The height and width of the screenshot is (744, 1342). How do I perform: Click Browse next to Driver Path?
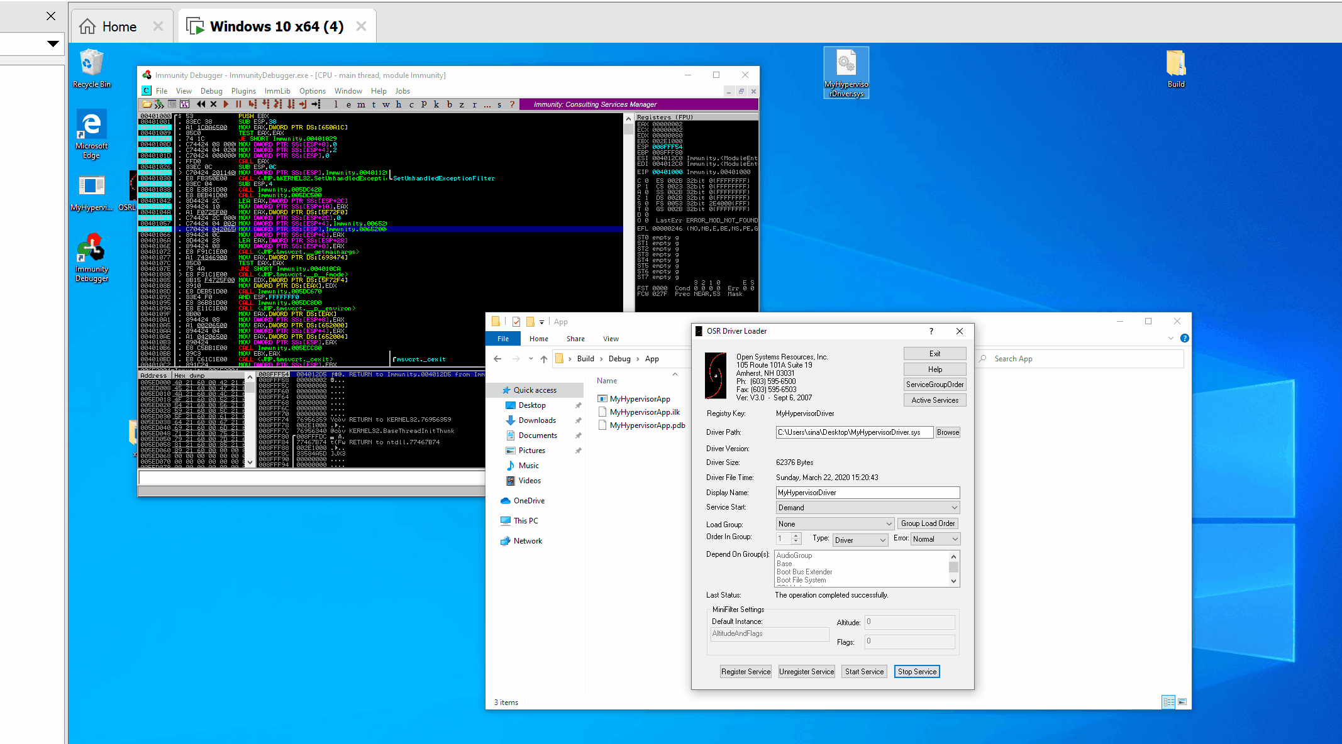[948, 432]
